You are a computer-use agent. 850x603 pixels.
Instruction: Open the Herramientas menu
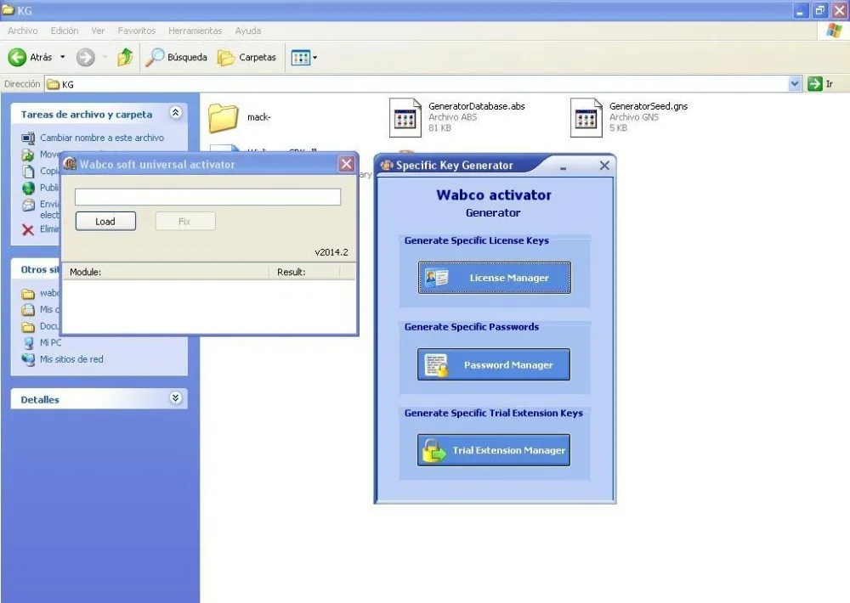coord(195,31)
